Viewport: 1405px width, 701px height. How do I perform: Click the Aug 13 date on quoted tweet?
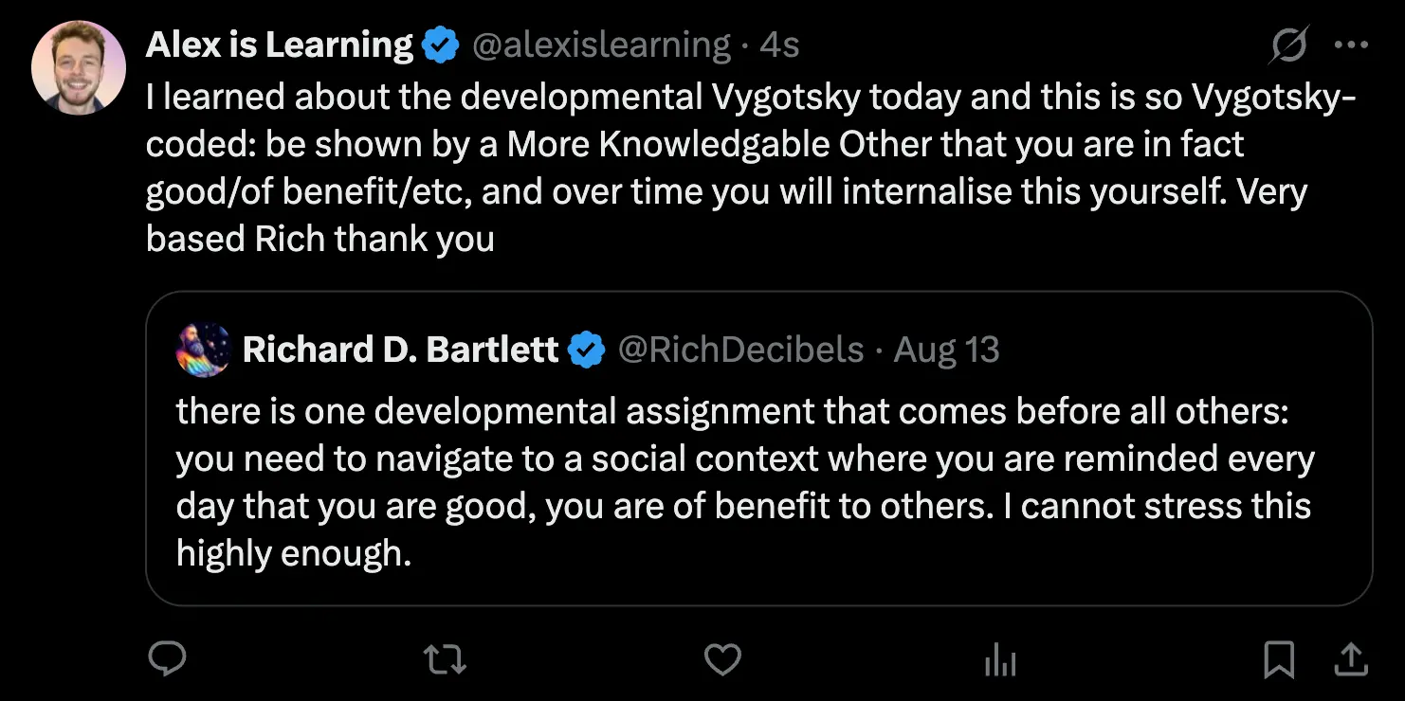pos(946,350)
